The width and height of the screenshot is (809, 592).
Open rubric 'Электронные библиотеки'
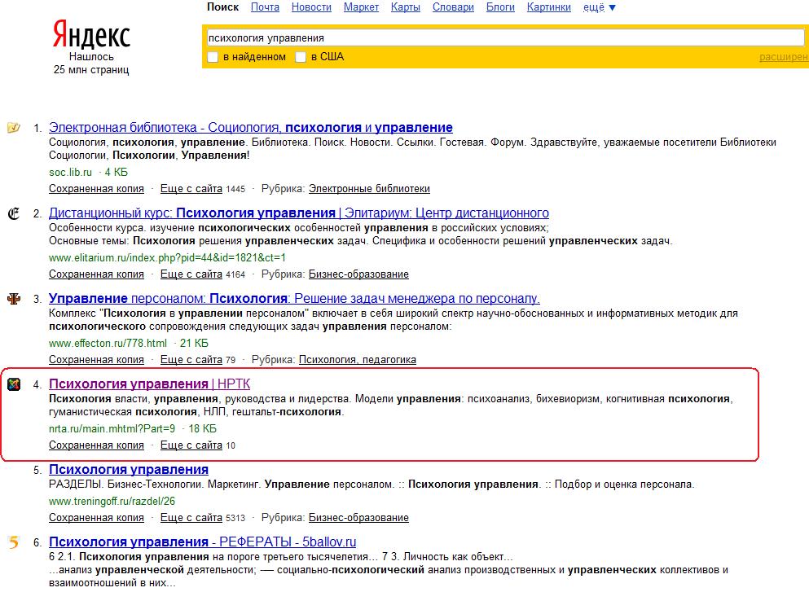coord(369,189)
